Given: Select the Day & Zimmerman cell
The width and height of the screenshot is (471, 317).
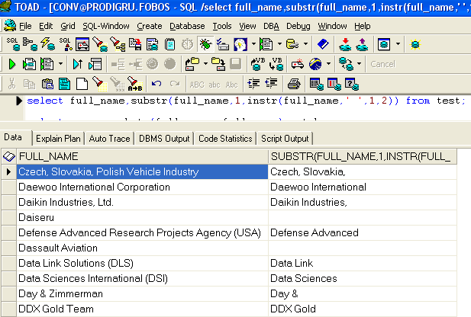Looking at the screenshot, I should tap(142, 294).
